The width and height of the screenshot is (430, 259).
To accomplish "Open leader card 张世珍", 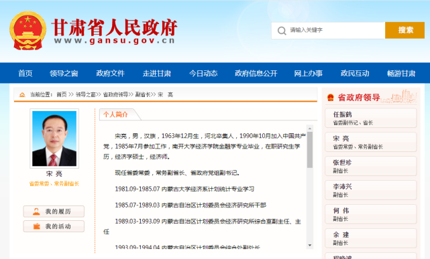I will tap(371, 166).
